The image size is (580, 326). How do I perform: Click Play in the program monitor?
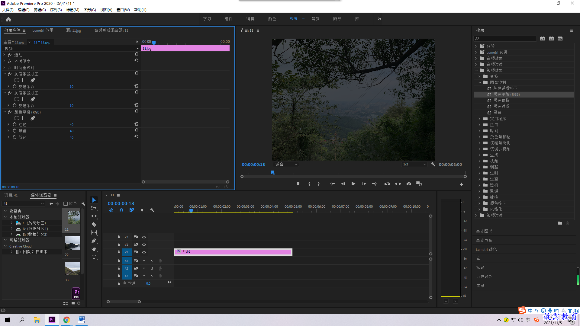pos(353,184)
